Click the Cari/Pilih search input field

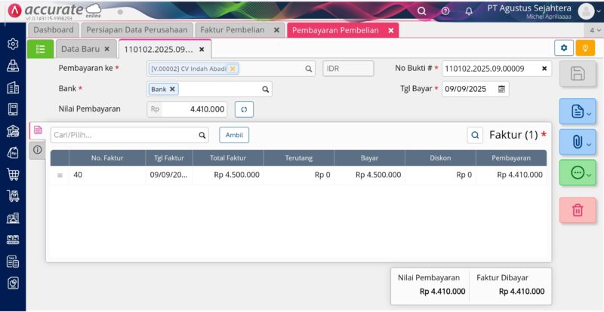click(123, 136)
